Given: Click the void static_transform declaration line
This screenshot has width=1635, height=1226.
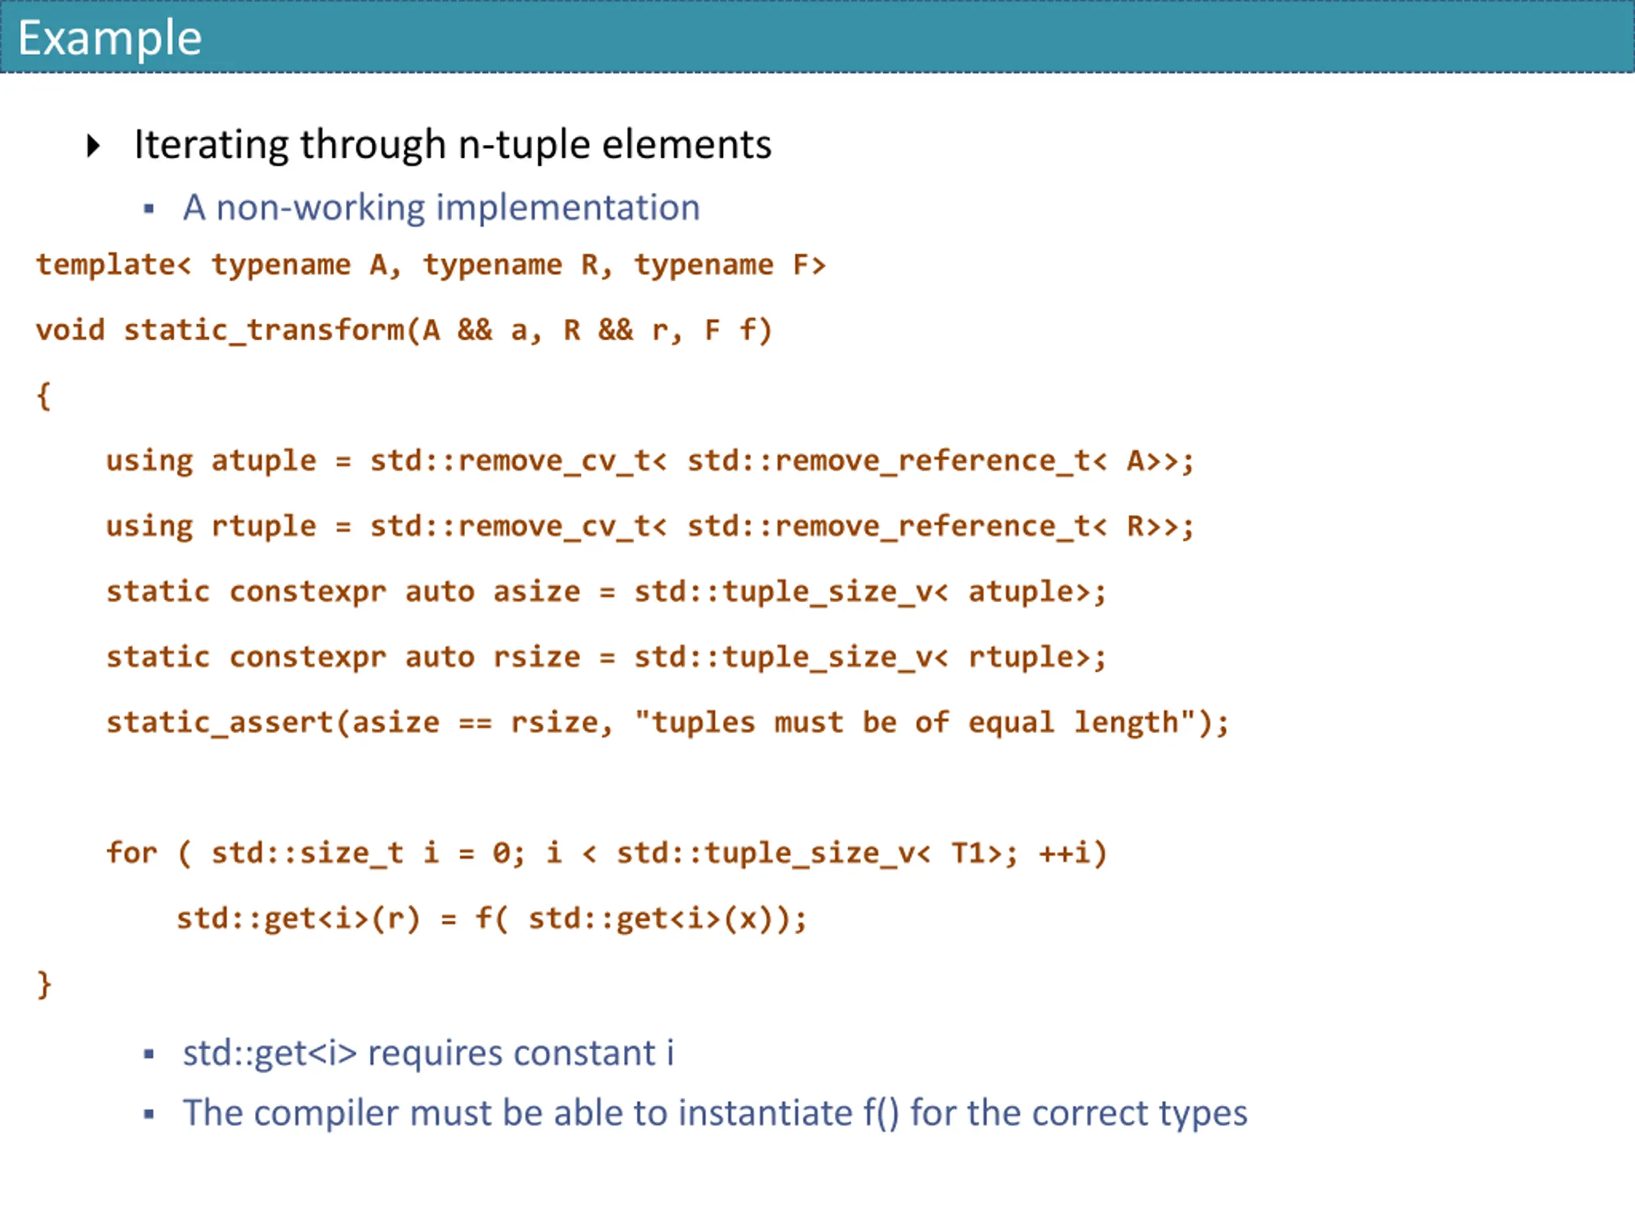Looking at the screenshot, I should 404,330.
